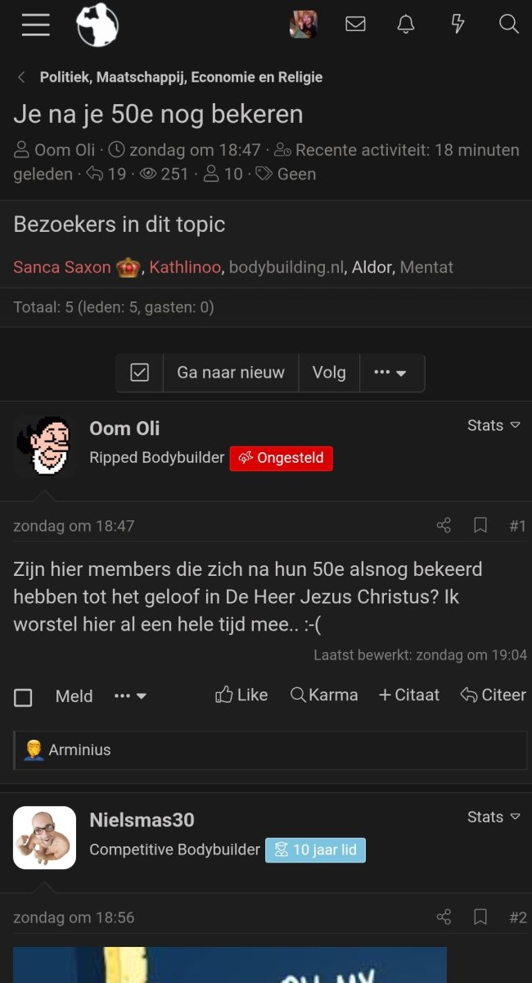Check notifications via the bell icon

coord(405,25)
